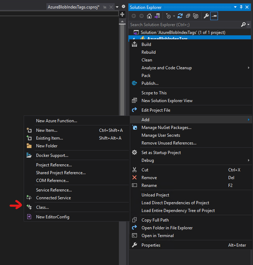Image resolution: width=253 pixels, height=265 pixels.
Task: Open the document tabs overflow dropdown arrow
Action: pyautogui.click(x=117, y=7)
